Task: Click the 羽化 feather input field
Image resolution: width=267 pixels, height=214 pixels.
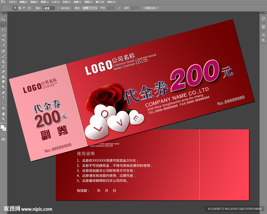Action: point(48,8)
